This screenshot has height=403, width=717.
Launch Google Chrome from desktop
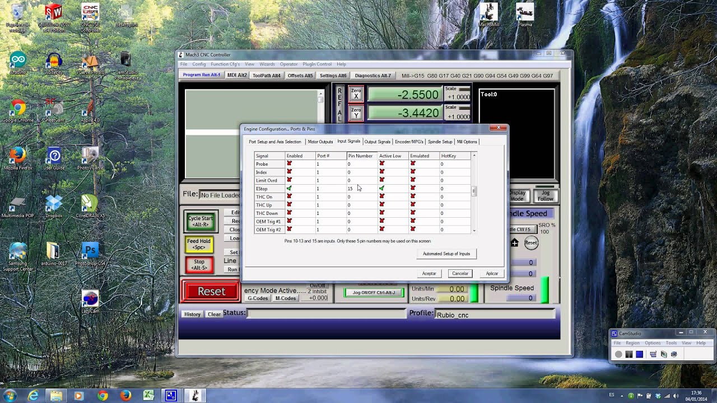pyautogui.click(x=18, y=111)
